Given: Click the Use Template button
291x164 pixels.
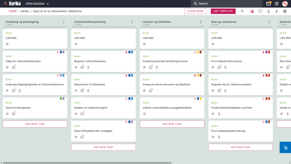Looking at the screenshot, I should 223,11.
